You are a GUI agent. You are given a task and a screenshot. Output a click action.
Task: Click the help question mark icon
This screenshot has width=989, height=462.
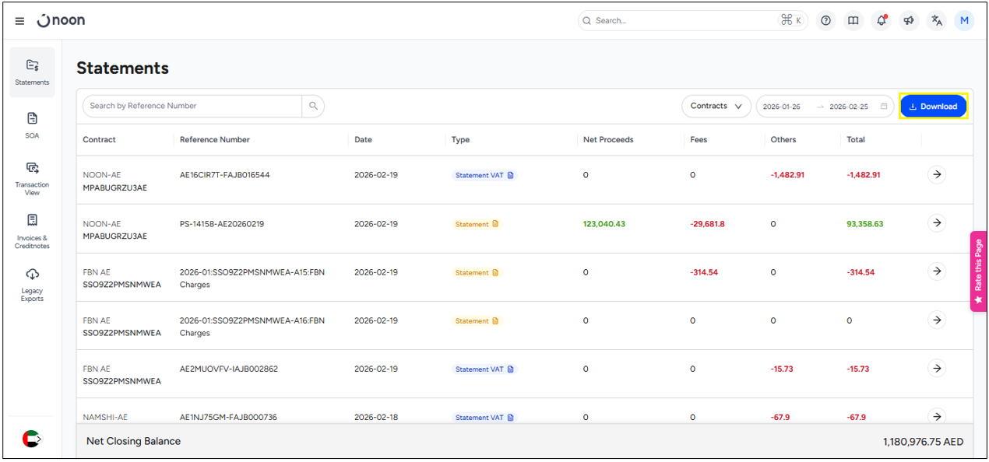[x=825, y=21]
